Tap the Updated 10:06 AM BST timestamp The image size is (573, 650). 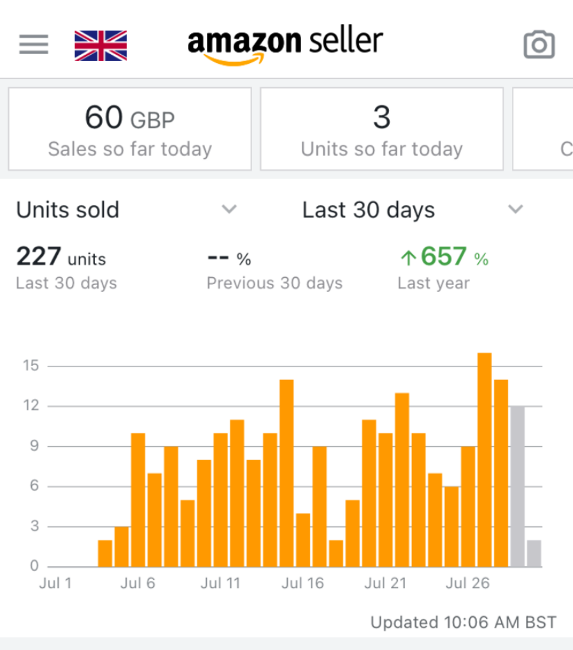[463, 622]
